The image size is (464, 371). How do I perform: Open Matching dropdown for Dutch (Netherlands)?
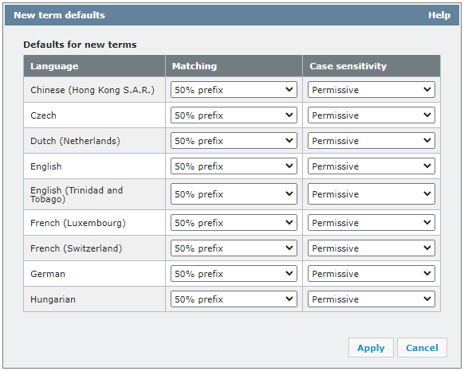point(234,140)
